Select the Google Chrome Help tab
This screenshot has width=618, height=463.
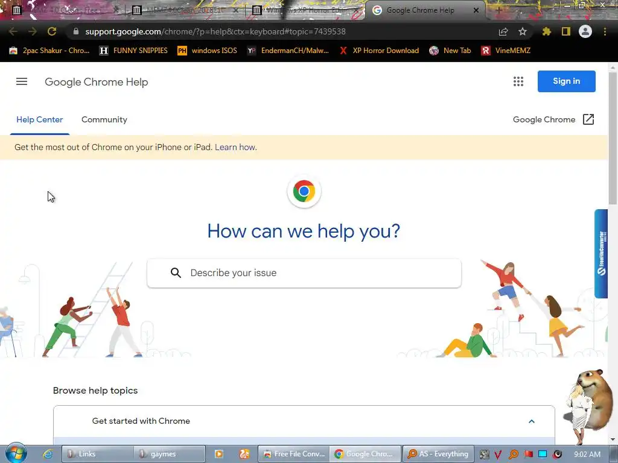[420, 10]
